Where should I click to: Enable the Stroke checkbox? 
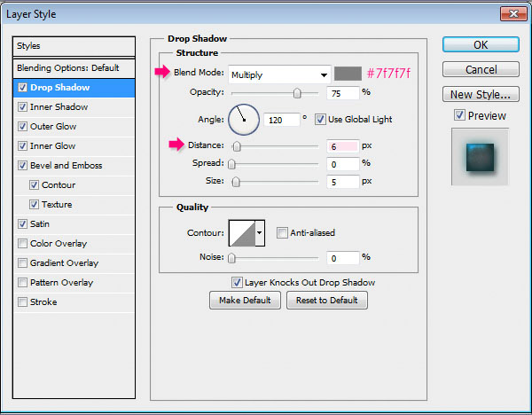(x=22, y=302)
